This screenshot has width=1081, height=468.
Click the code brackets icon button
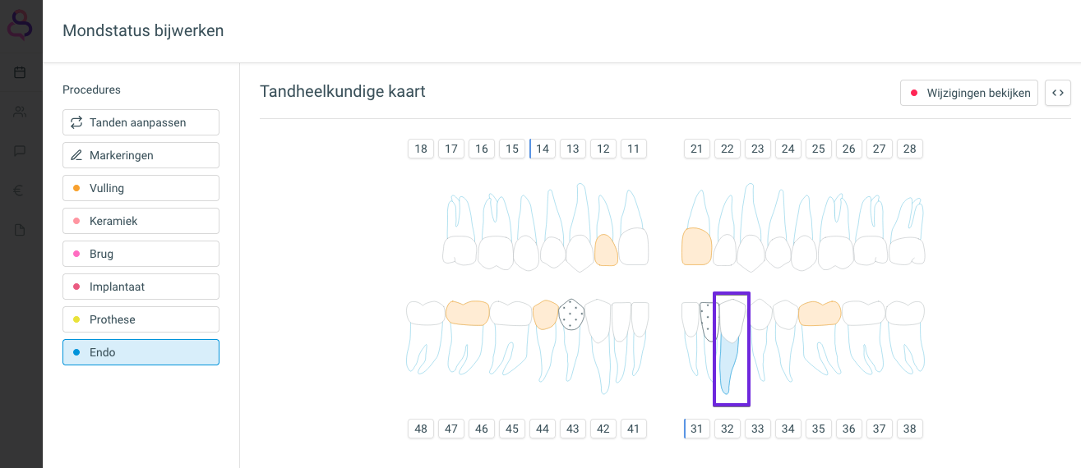(1058, 93)
